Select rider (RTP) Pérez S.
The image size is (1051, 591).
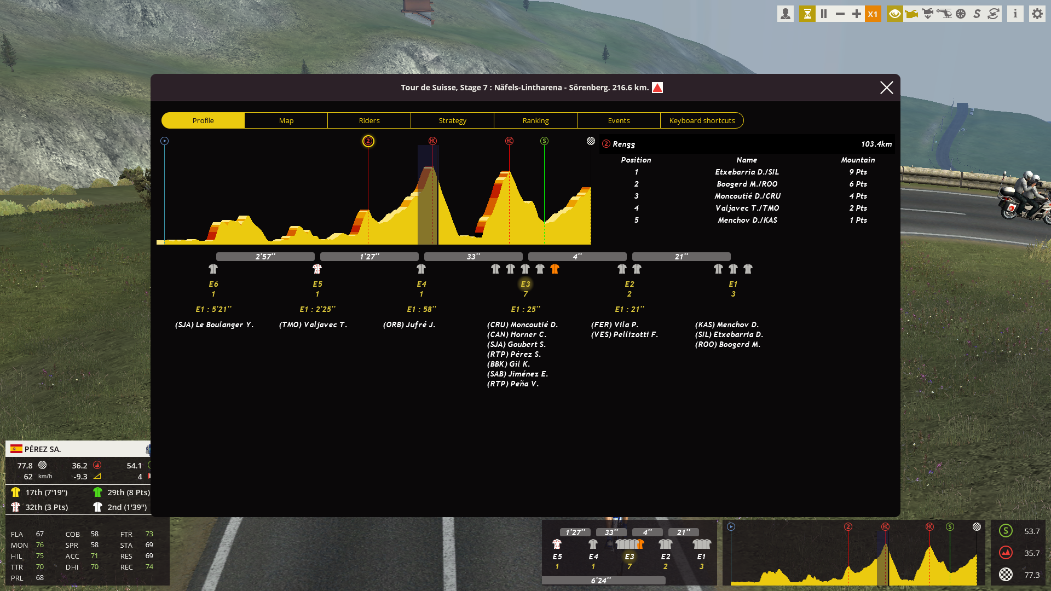(x=514, y=354)
